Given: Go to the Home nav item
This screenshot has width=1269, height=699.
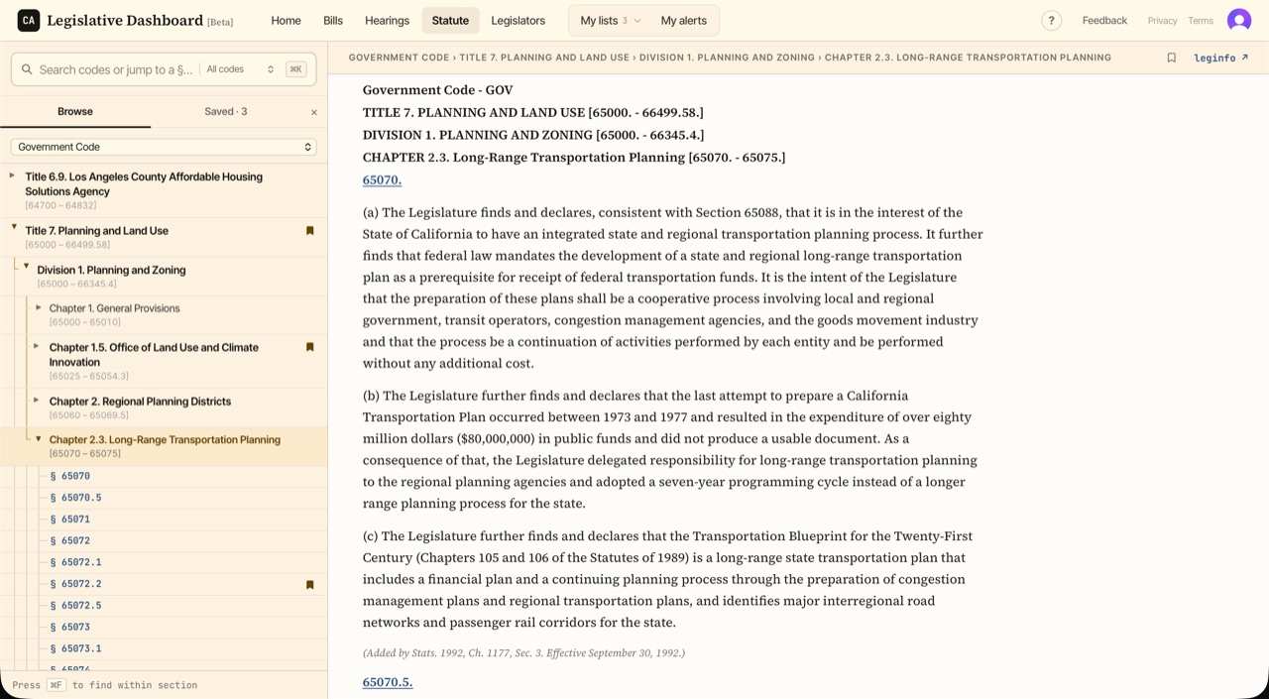Looking at the screenshot, I should (x=286, y=20).
